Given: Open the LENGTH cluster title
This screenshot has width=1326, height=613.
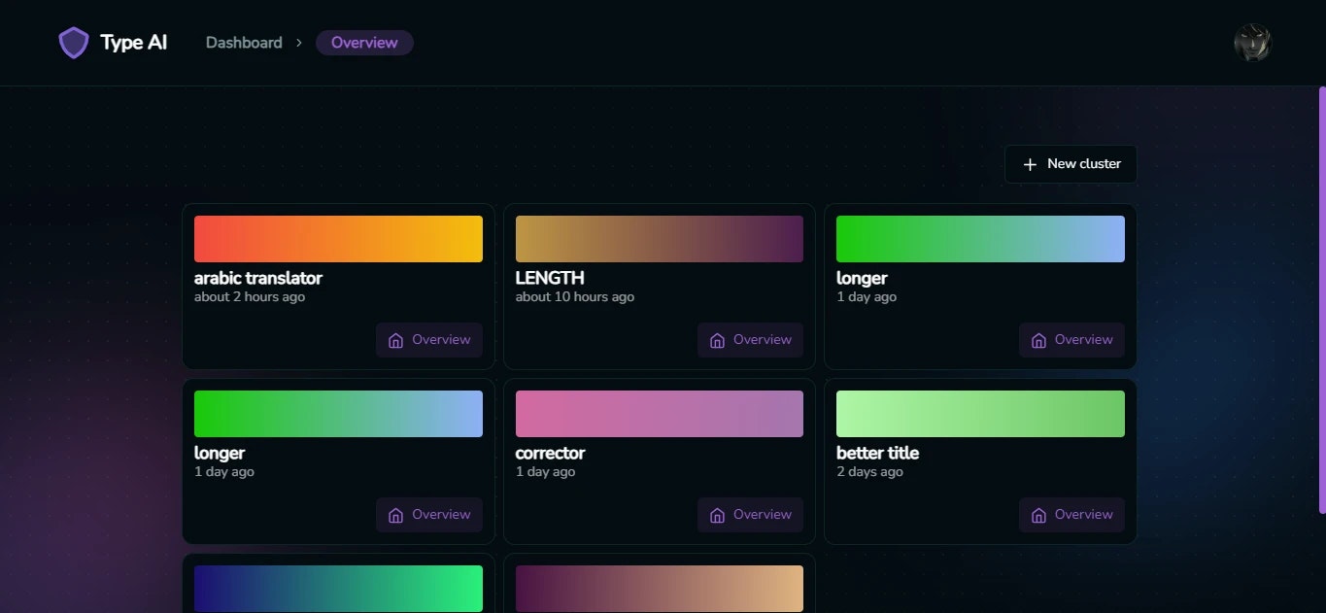Looking at the screenshot, I should pyautogui.click(x=550, y=278).
